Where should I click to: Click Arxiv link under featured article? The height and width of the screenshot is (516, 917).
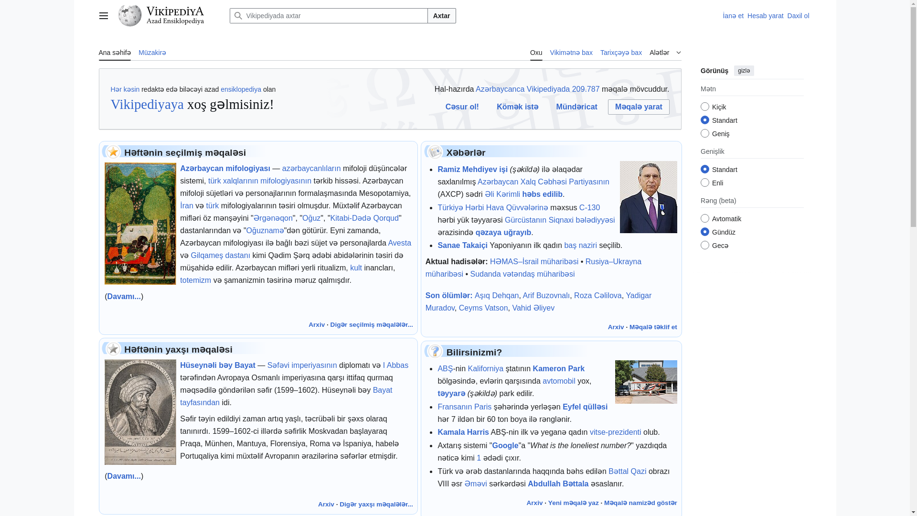pos(316,325)
